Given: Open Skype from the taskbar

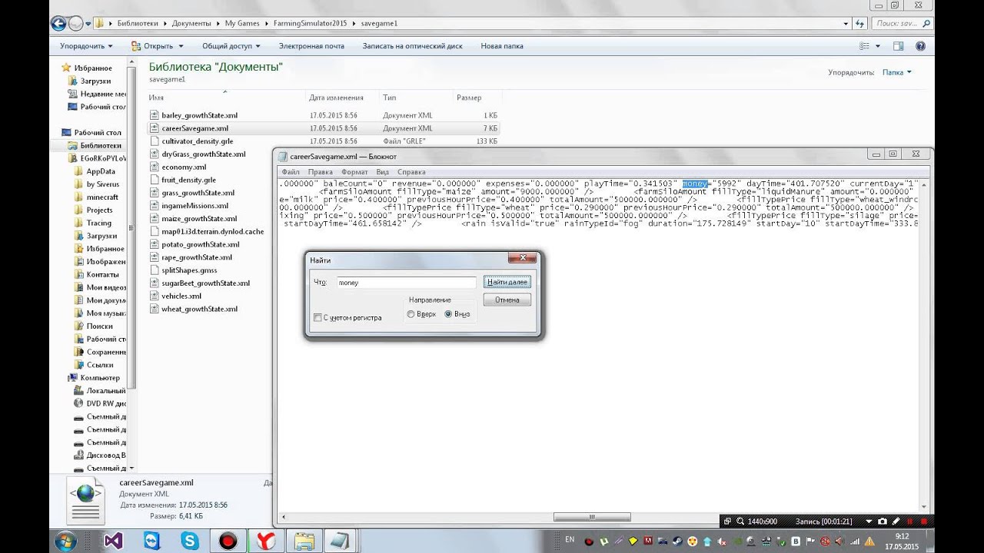Looking at the screenshot, I should [x=189, y=541].
